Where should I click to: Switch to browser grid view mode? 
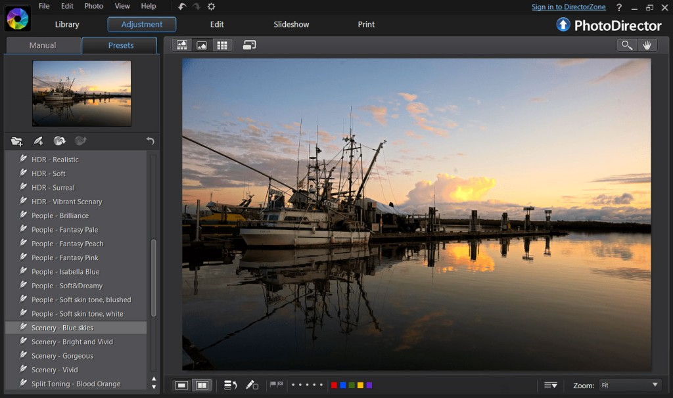coord(222,45)
